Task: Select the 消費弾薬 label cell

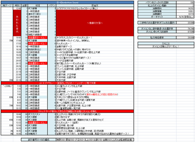Action: (157, 11)
